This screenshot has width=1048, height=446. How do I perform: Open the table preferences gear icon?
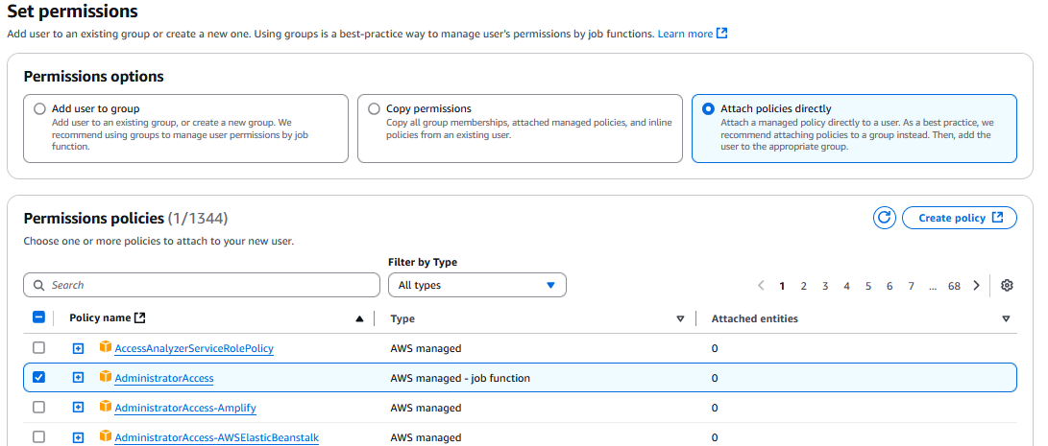pos(1007,286)
